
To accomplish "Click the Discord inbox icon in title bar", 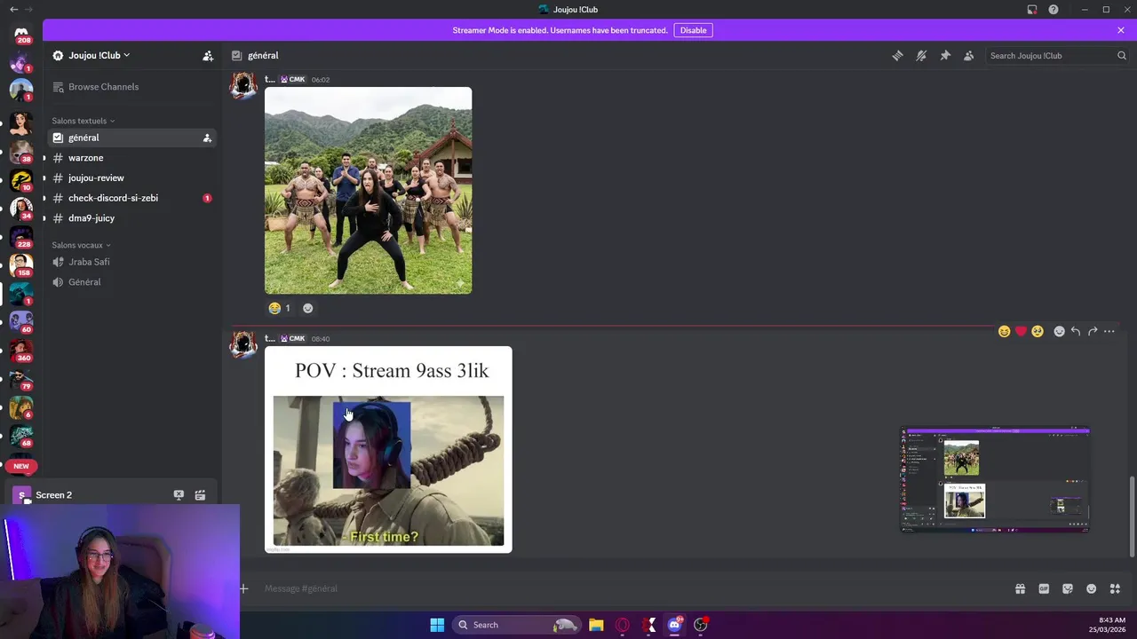I will (x=1032, y=9).
